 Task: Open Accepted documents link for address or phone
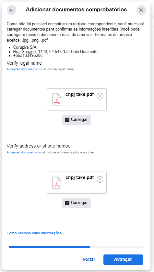click(22, 152)
